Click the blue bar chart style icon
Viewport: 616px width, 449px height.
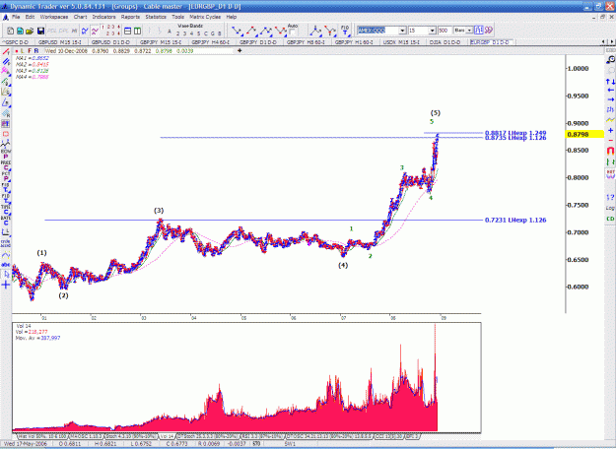(478, 31)
